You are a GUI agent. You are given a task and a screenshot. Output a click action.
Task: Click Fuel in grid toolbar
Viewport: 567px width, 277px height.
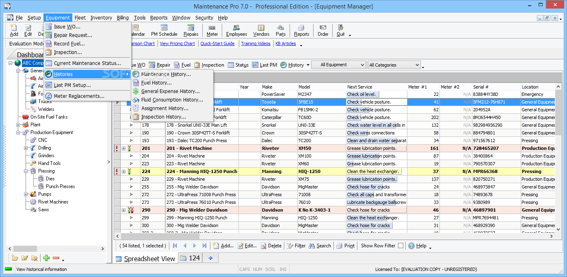point(182,65)
